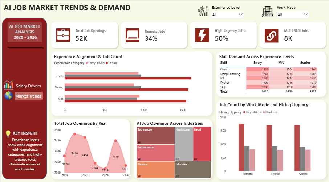Click the Senior legend marker in Experience Category
329x182 pixels.
click(107, 63)
